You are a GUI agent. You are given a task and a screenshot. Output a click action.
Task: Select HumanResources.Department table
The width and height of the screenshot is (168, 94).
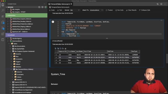click(23, 90)
